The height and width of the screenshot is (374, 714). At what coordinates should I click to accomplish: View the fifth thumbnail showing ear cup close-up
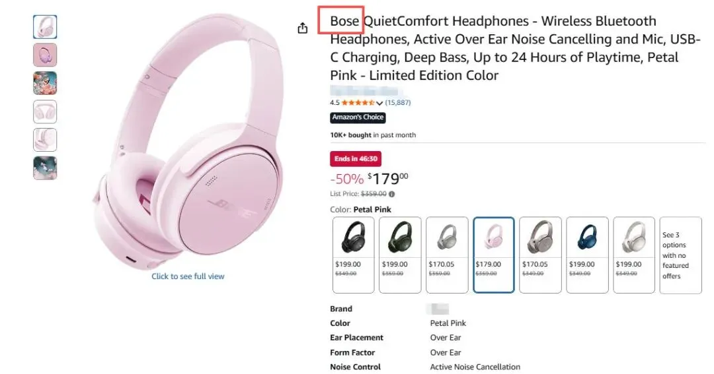point(45,140)
